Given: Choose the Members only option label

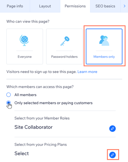Looking at the screenshot, I should point(104,57).
